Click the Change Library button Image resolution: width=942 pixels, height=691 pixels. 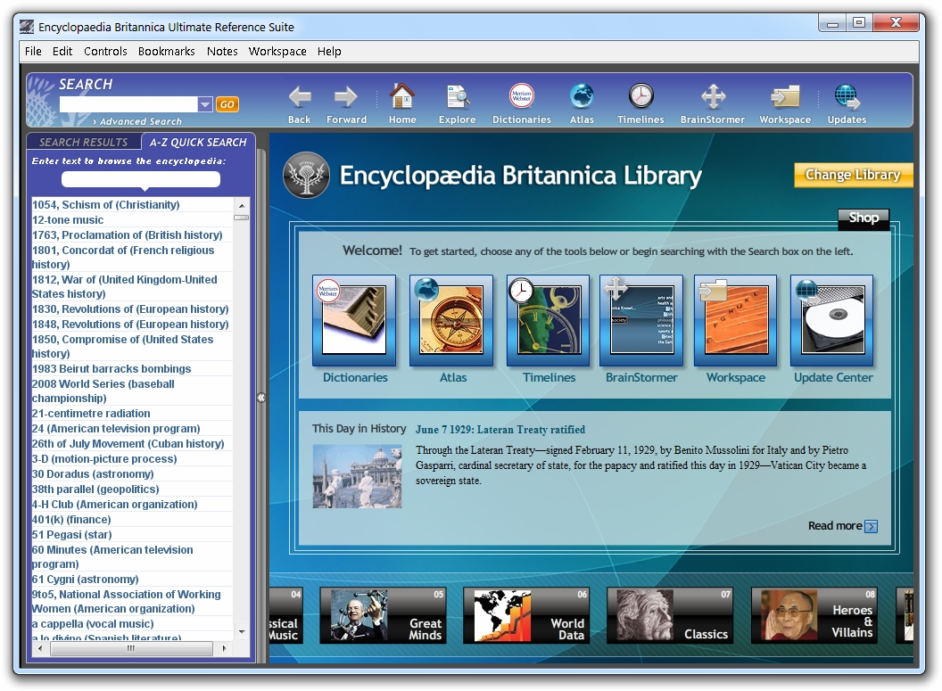853,175
